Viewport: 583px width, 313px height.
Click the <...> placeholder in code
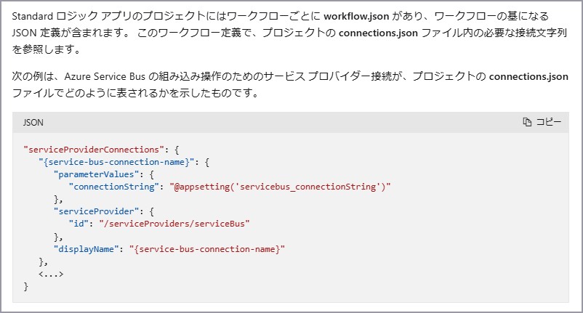click(51, 274)
